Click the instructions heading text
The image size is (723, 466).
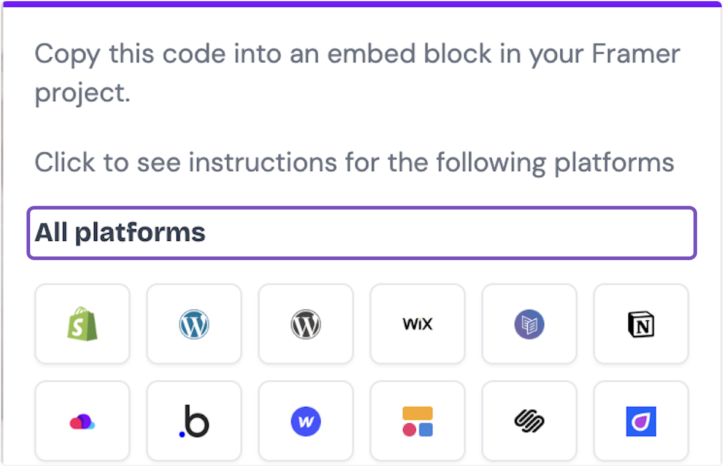coord(355,162)
